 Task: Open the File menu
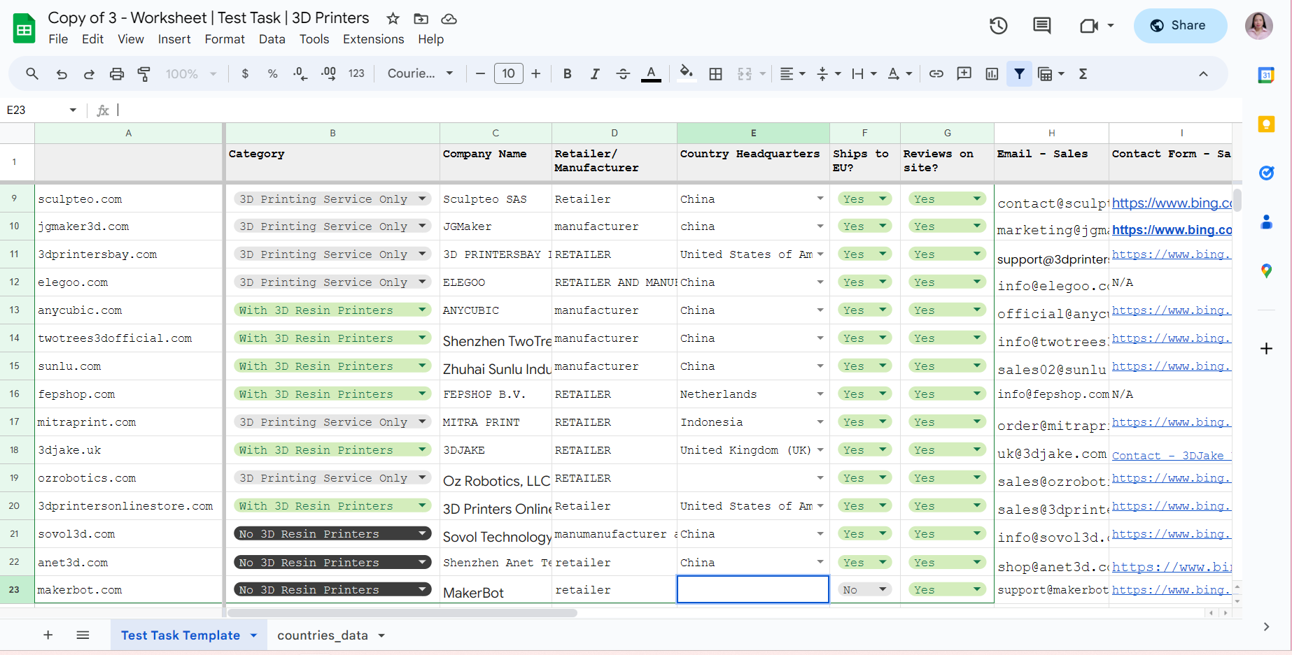(58, 39)
